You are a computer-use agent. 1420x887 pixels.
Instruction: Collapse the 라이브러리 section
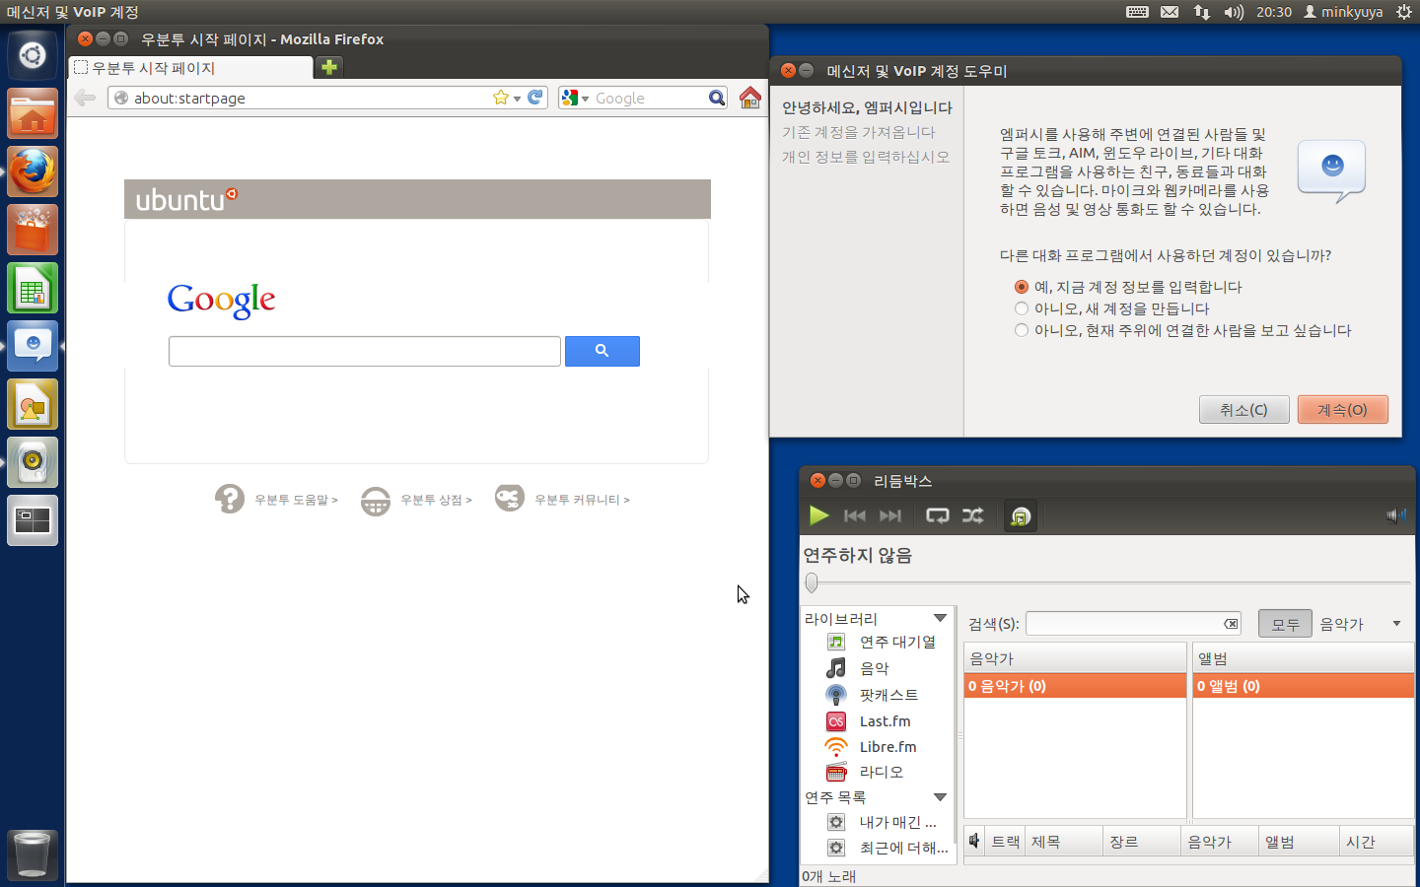[x=940, y=618]
